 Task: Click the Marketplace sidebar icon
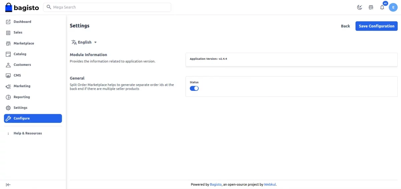click(8, 43)
